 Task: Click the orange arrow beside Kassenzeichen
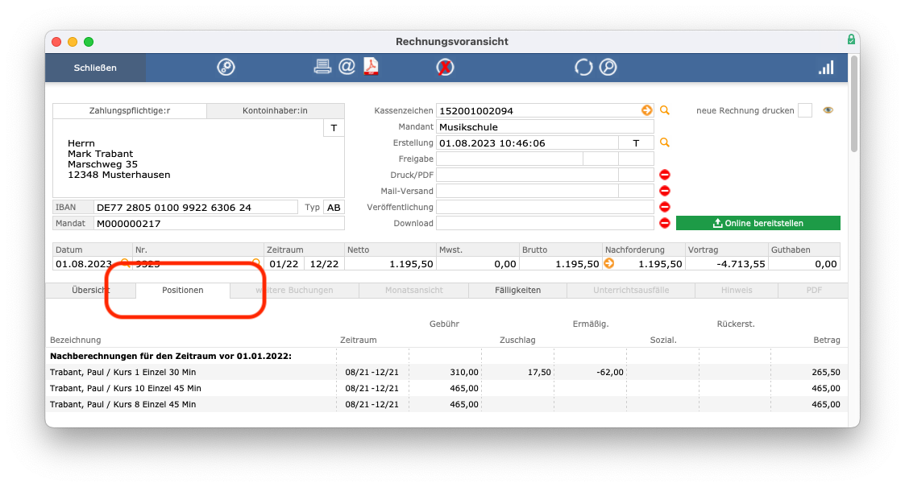[x=646, y=110]
